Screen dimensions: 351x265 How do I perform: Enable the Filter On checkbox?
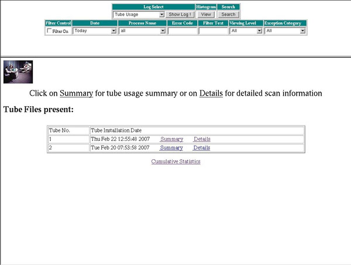click(49, 31)
